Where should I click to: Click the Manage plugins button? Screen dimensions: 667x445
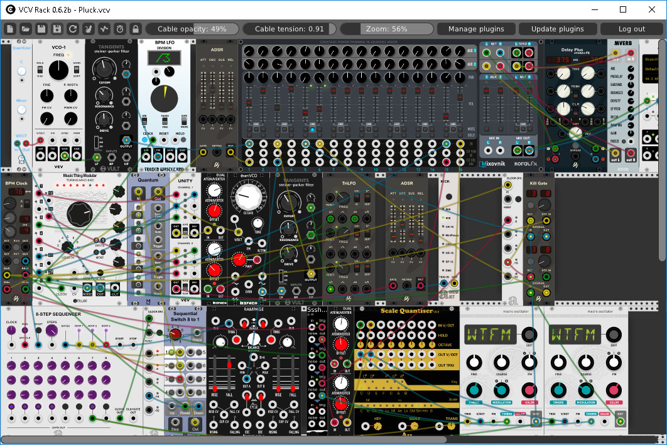tap(476, 29)
